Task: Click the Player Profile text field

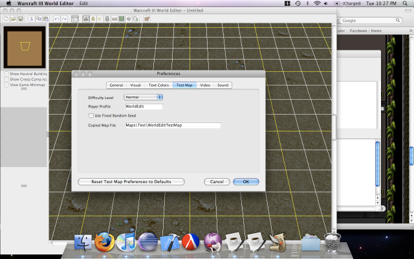Action: pyautogui.click(x=144, y=106)
